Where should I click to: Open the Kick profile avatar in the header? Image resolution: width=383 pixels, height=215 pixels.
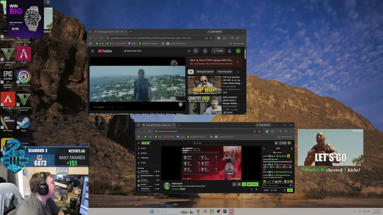tap(289, 143)
